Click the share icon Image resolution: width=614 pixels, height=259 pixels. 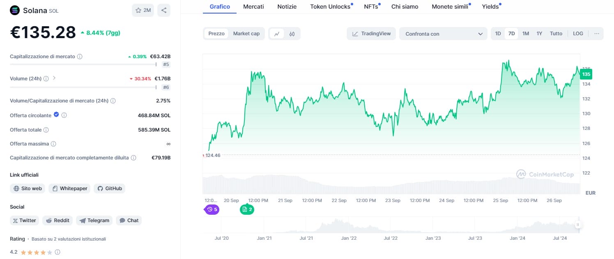click(164, 10)
